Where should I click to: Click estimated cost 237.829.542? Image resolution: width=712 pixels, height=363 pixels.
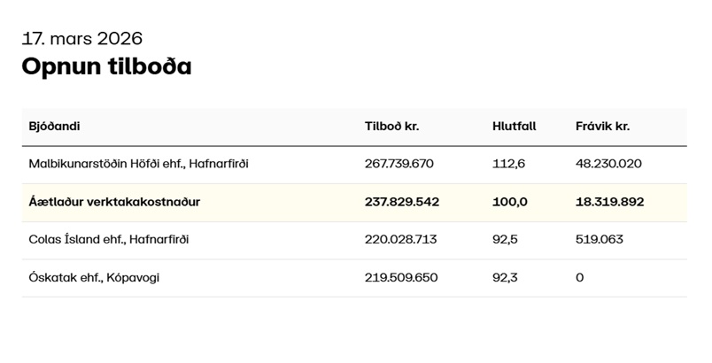pos(402,202)
